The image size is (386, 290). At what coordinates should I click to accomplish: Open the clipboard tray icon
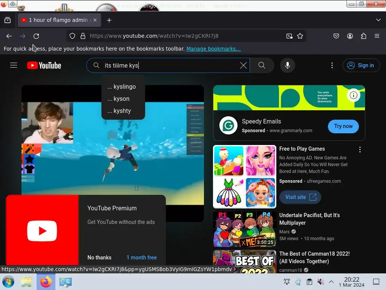click(309, 282)
